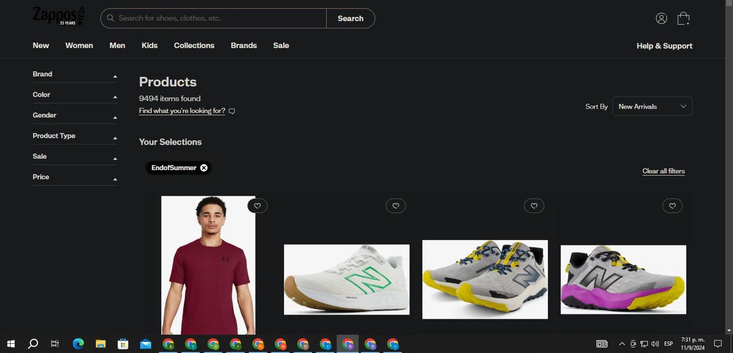Viewport: 733px width, 353px height.
Task: Favorite the white and green sneaker
Action: 396,206
